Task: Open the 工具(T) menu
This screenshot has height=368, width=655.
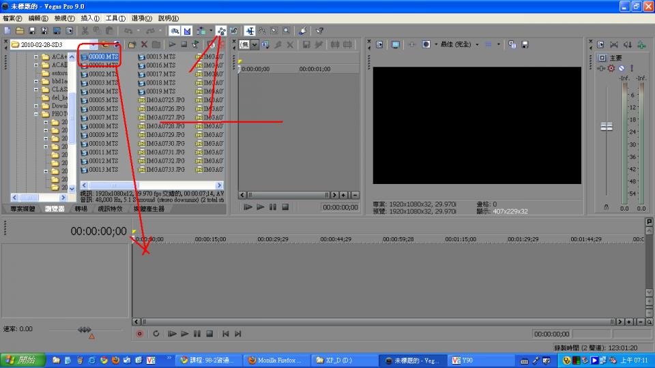Action: 115,18
